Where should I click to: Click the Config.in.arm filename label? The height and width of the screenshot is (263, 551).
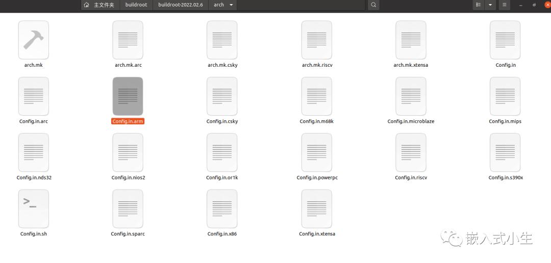click(x=128, y=121)
